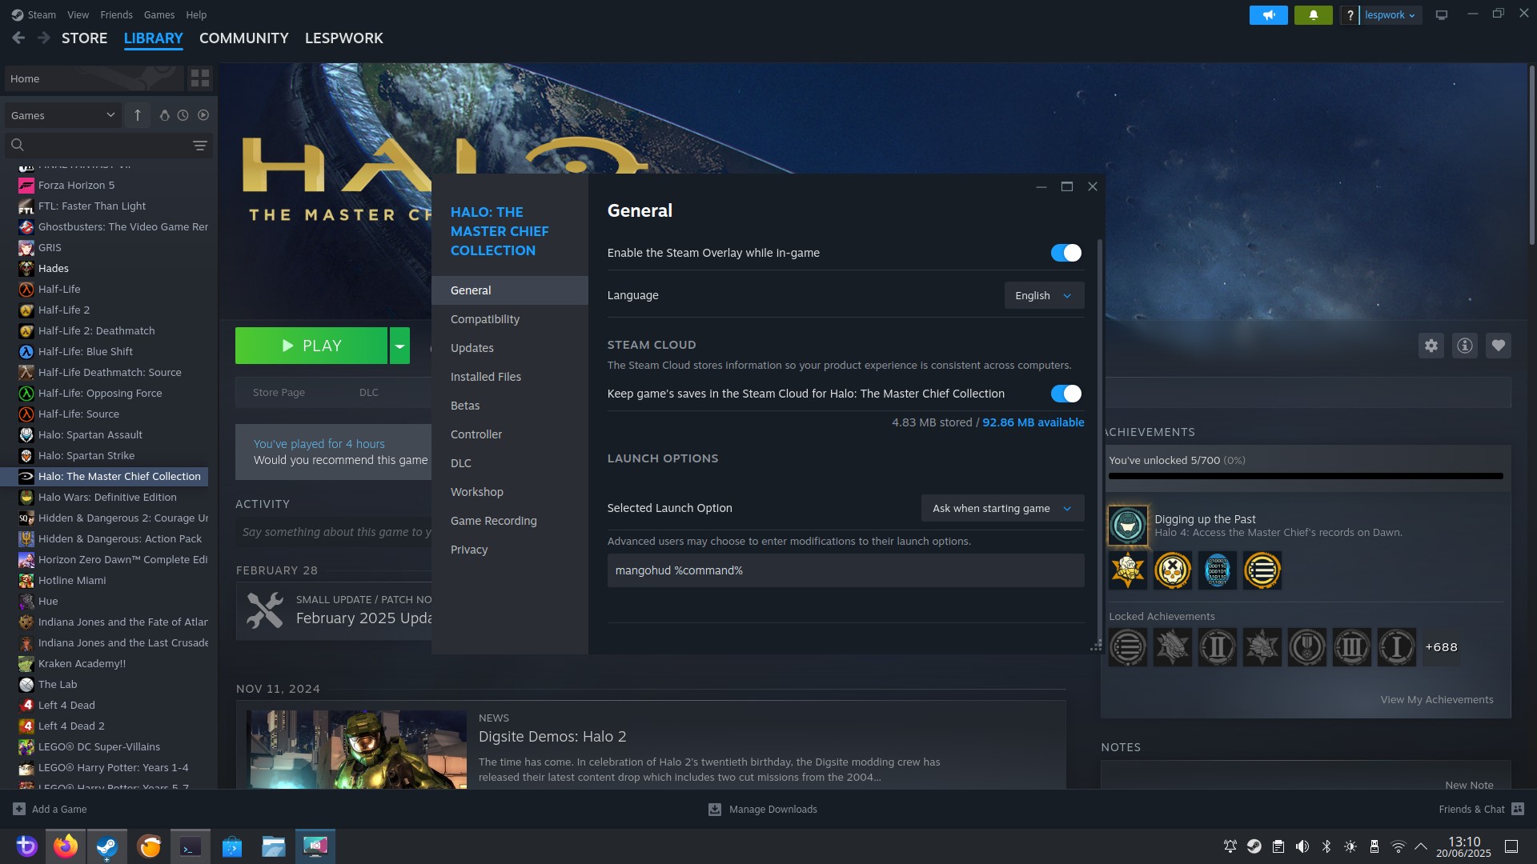The image size is (1537, 864).
Task: Click the help question mark icon
Action: [1350, 15]
